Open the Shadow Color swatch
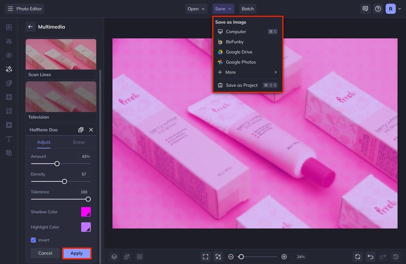 pyautogui.click(x=86, y=212)
